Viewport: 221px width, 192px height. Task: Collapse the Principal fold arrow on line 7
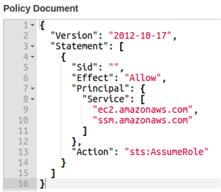(x=33, y=88)
